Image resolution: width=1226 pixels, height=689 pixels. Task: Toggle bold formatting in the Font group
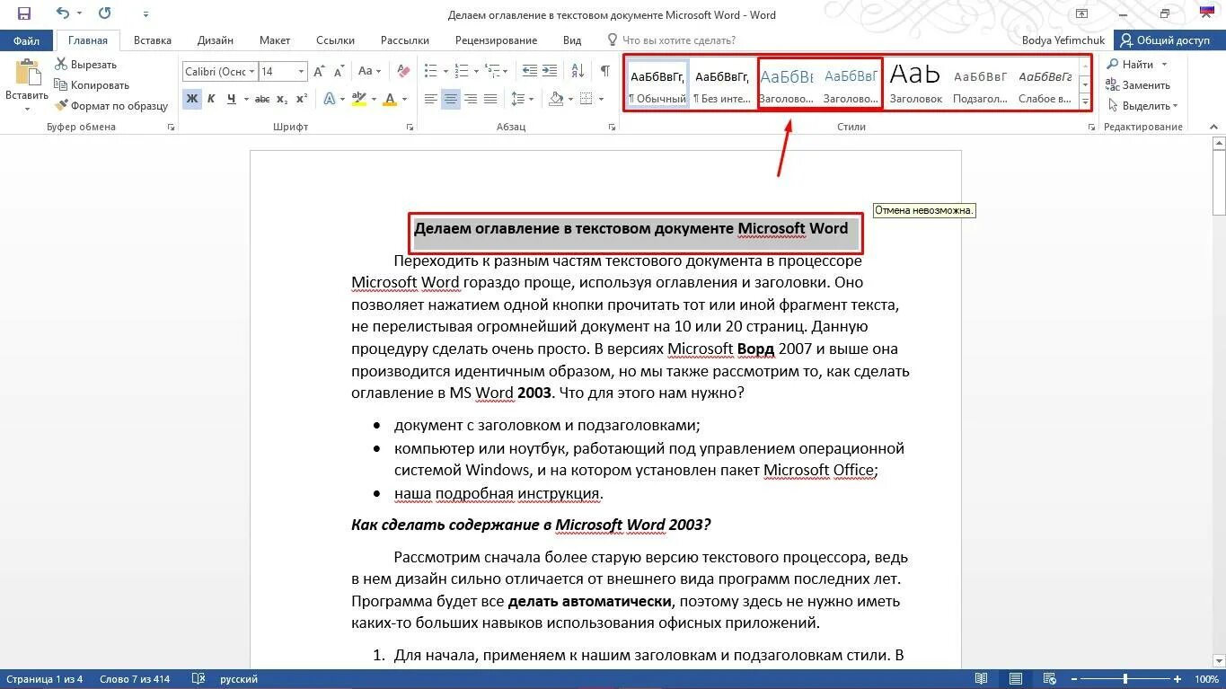[190, 99]
